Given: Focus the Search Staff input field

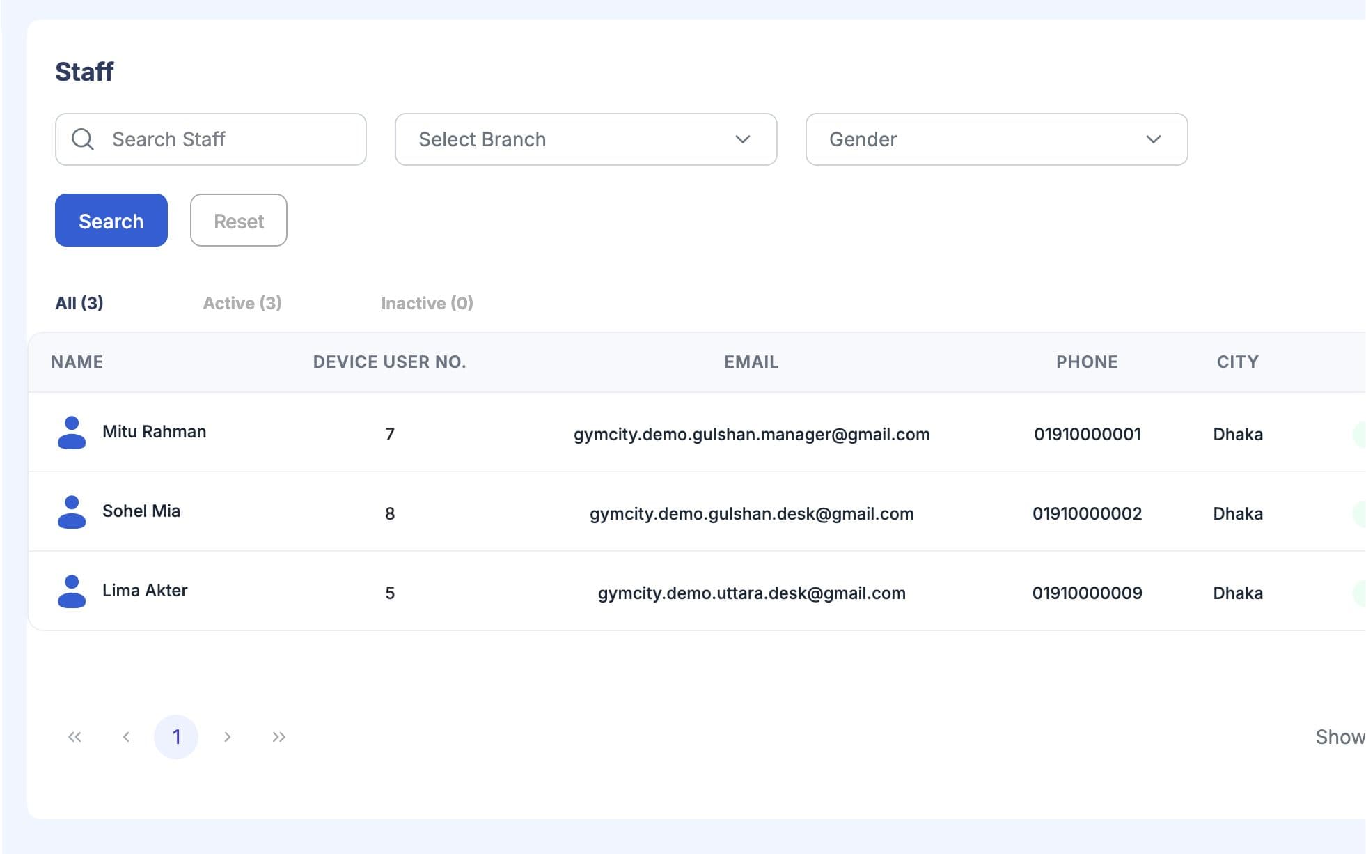Looking at the screenshot, I should tap(210, 139).
